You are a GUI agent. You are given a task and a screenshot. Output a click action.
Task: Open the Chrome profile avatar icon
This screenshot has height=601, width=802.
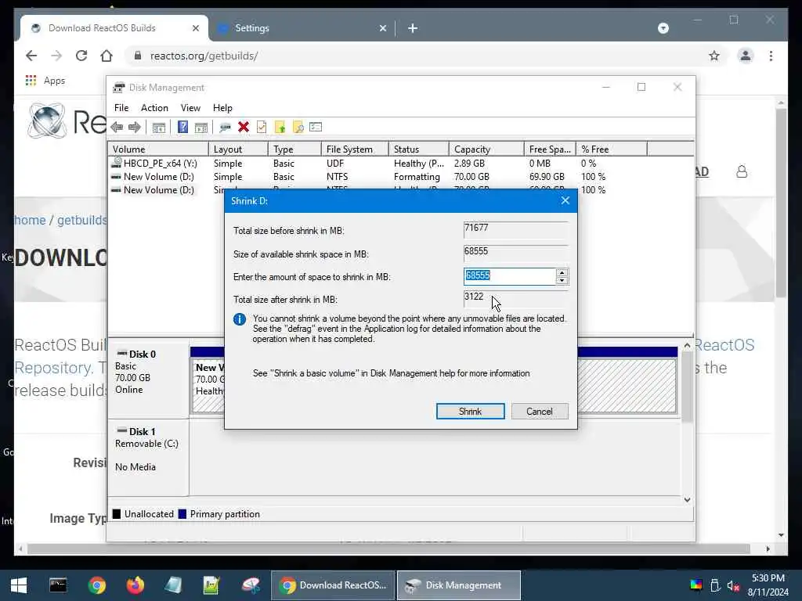(746, 56)
